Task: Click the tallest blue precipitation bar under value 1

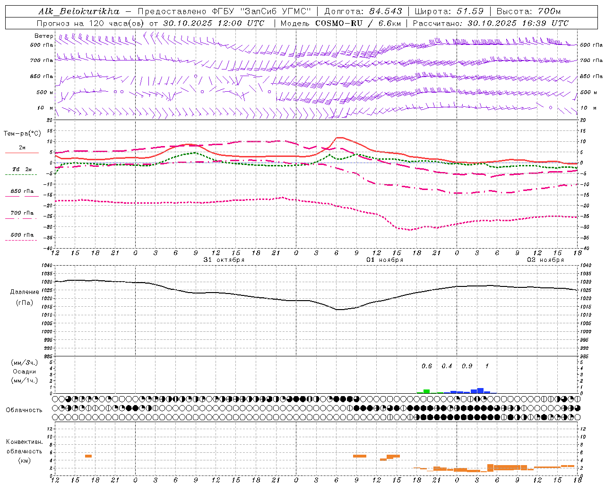Action: 480,391
